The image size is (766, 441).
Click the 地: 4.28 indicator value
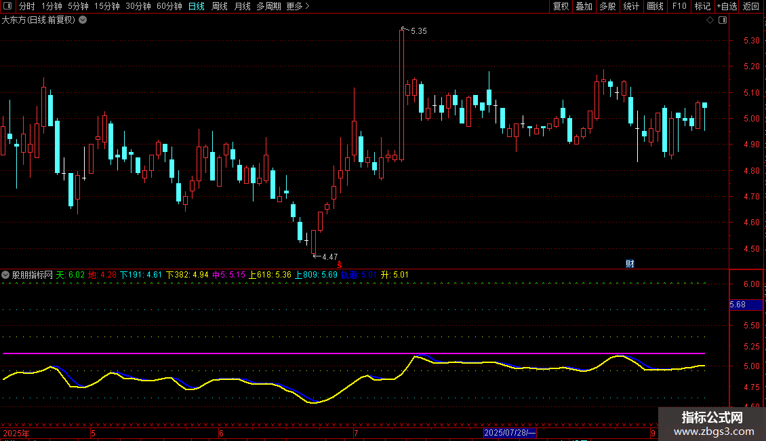tap(102, 275)
